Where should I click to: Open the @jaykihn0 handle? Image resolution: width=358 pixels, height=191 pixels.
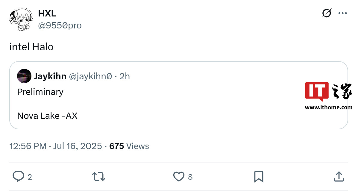click(90, 76)
